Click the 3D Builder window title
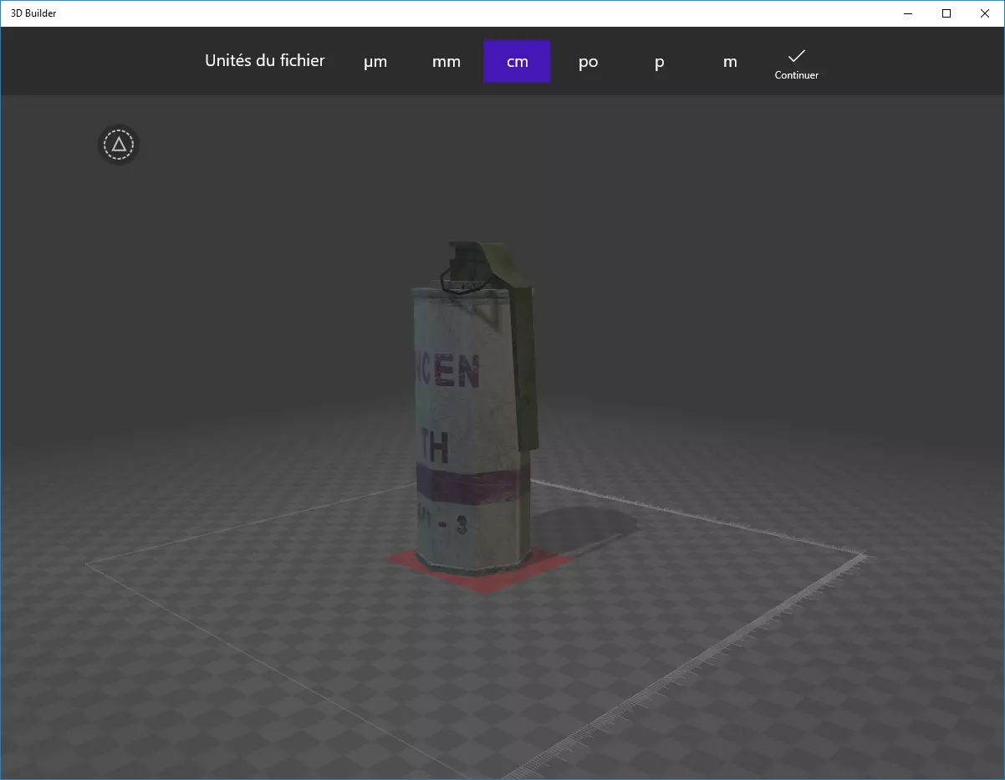This screenshot has width=1005, height=780. click(x=33, y=13)
